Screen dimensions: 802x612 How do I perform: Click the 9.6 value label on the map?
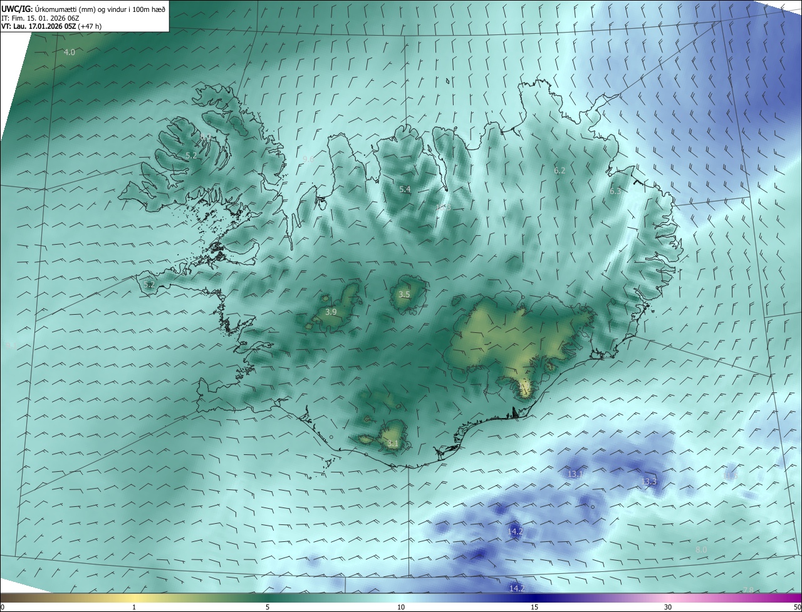click(308, 159)
